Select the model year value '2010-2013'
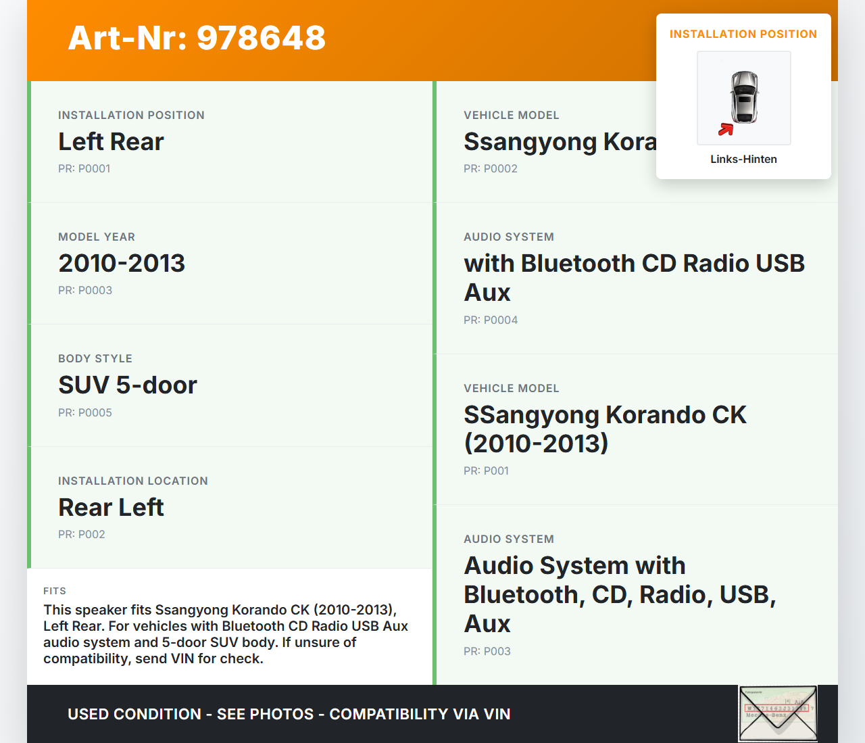 point(122,264)
